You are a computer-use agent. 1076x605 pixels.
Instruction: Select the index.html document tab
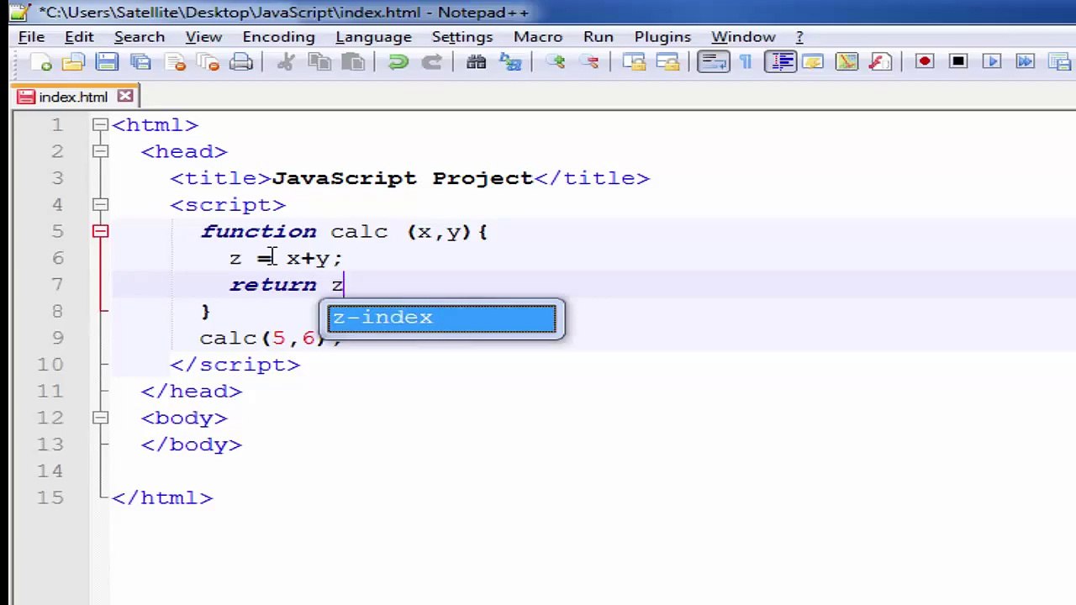point(72,97)
